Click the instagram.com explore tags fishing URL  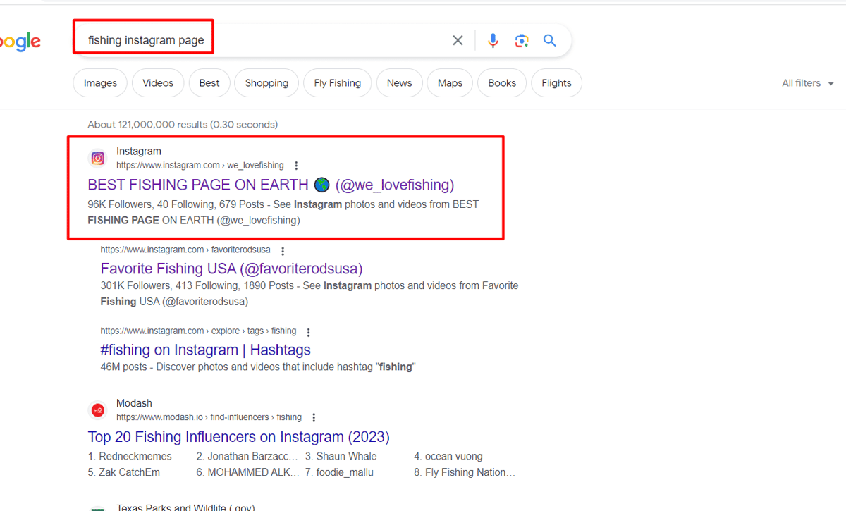click(x=198, y=331)
